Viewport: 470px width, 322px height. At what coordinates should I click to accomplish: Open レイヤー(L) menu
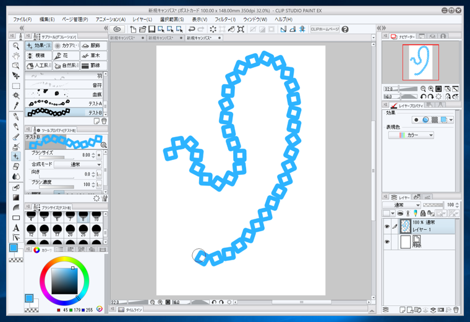(x=142, y=19)
